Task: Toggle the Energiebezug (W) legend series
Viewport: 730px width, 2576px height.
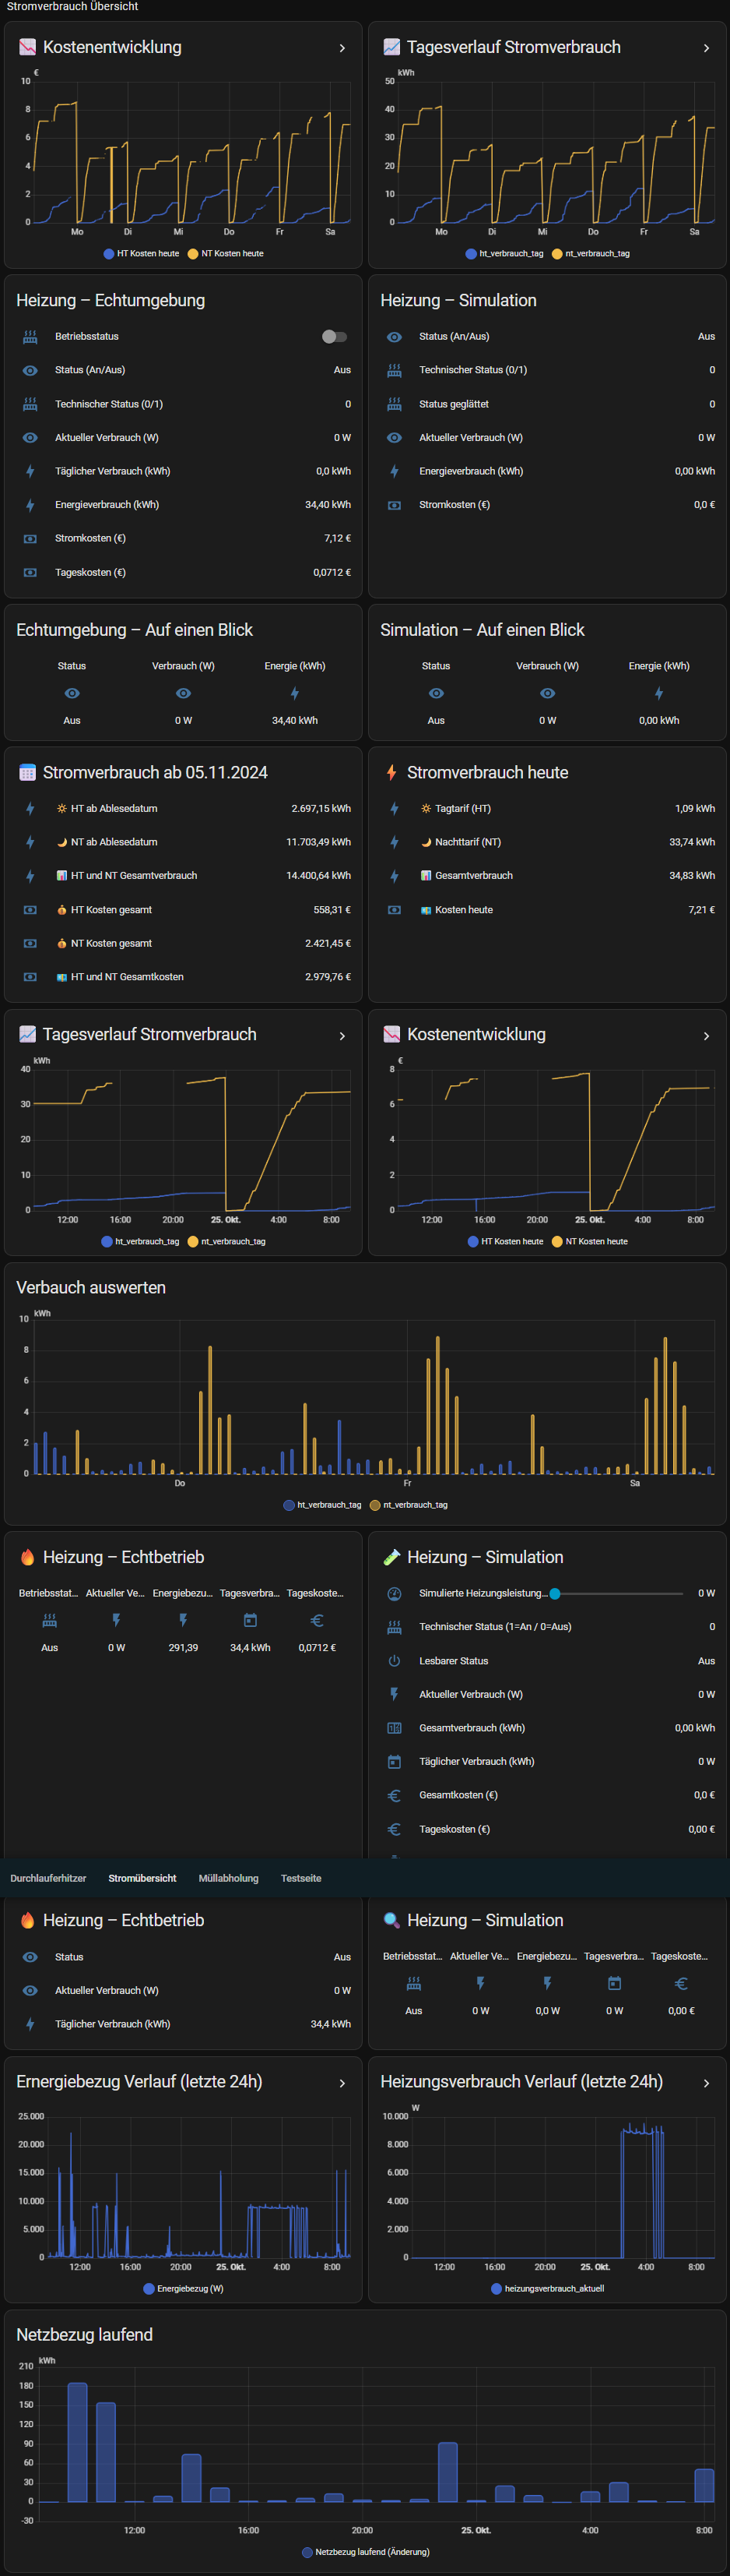Action: 184,2288
